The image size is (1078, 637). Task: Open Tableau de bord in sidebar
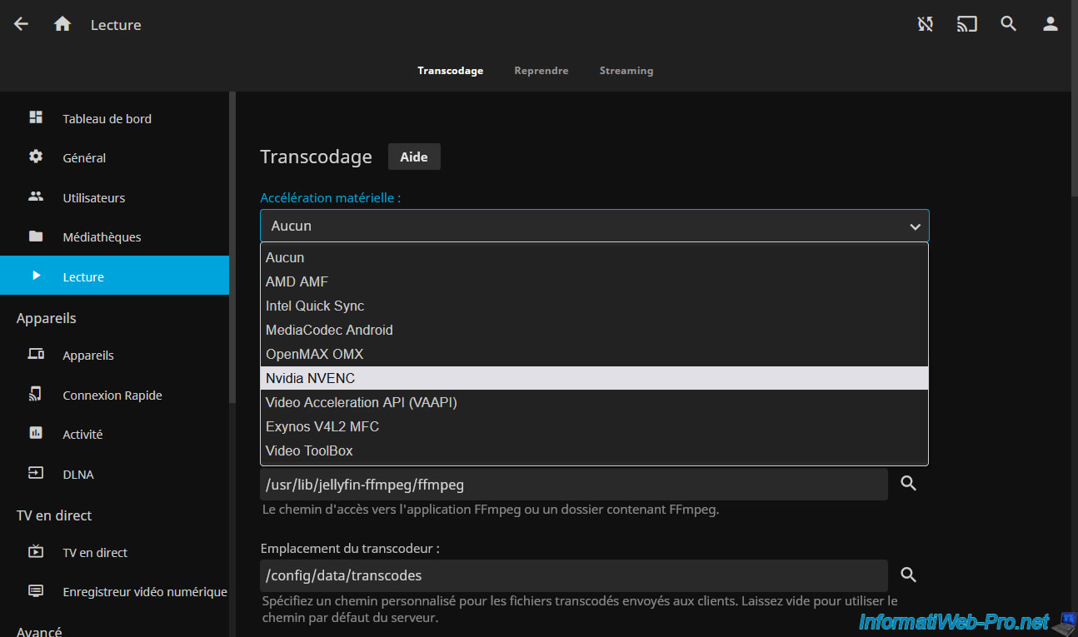pyautogui.click(x=107, y=119)
